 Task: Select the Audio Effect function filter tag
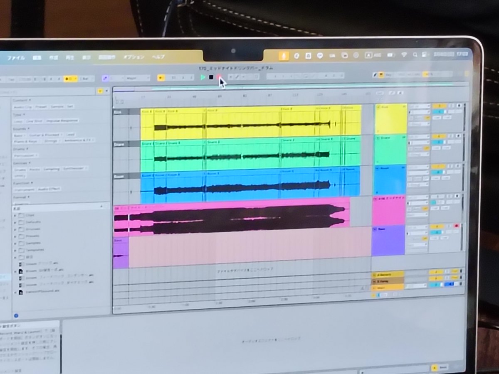(49, 189)
